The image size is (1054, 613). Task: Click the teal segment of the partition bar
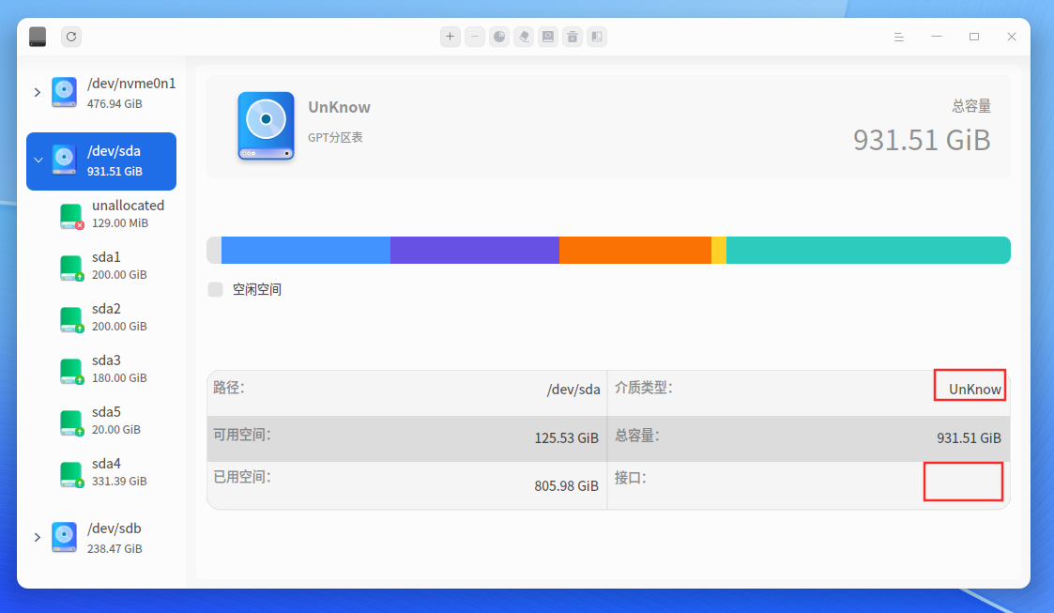868,250
